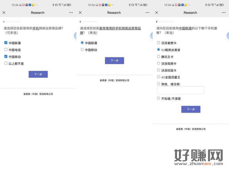Tap 益普索（中国）咨询有限公司 footer on first screen
The image size is (229, 170).
coord(38,94)
